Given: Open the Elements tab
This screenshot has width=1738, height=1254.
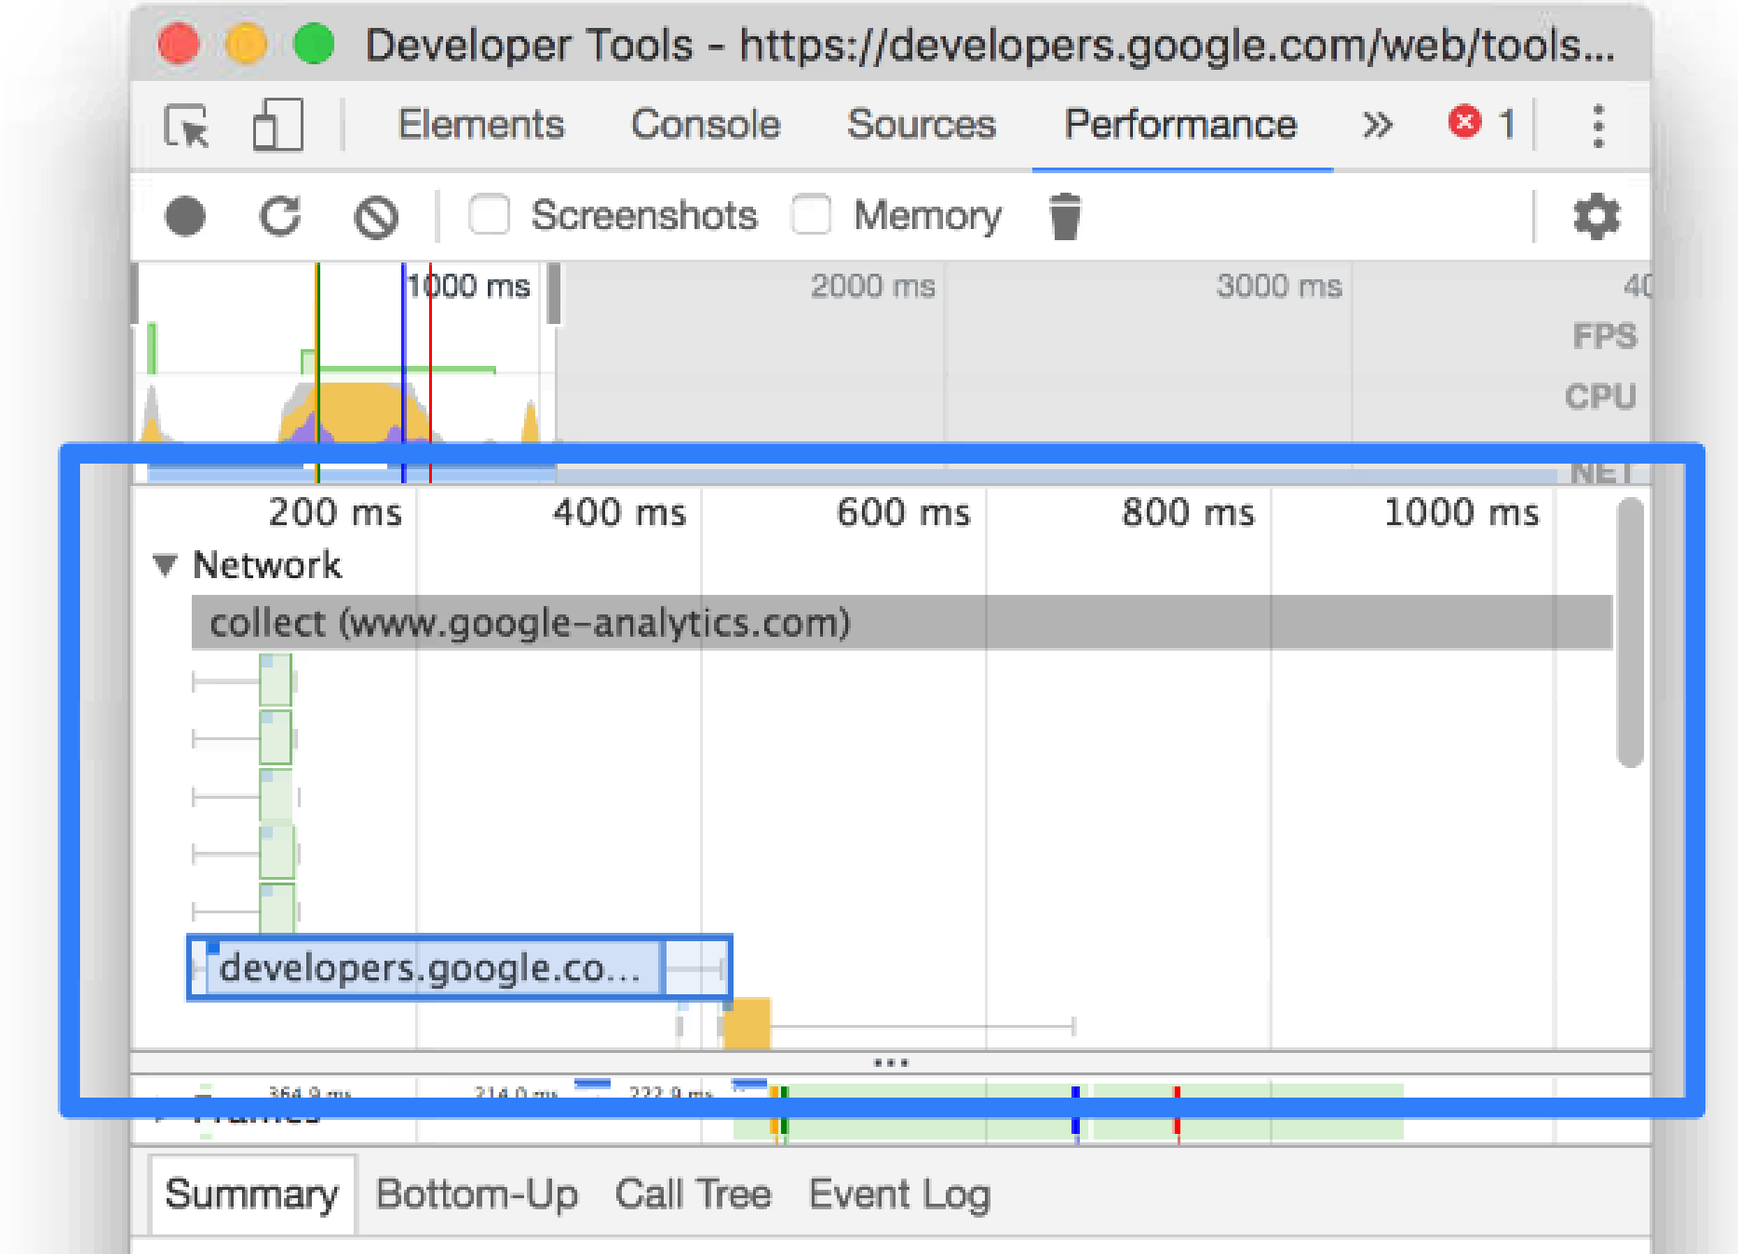Looking at the screenshot, I should 481,125.
